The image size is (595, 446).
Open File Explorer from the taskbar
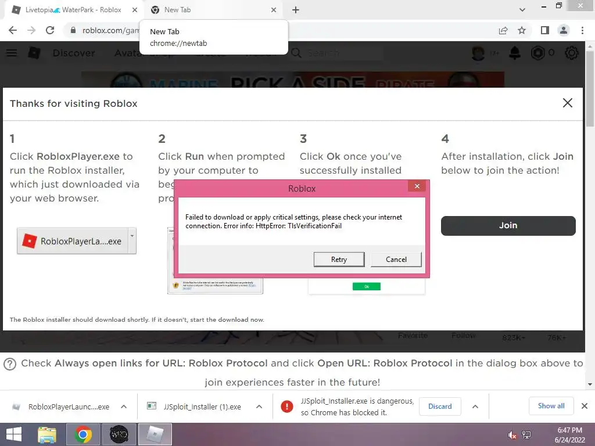[x=47, y=434]
